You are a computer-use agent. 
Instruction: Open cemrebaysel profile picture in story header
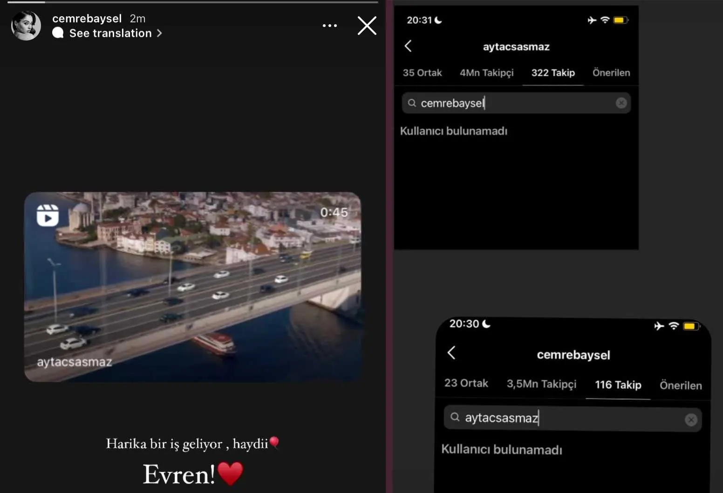tap(26, 26)
